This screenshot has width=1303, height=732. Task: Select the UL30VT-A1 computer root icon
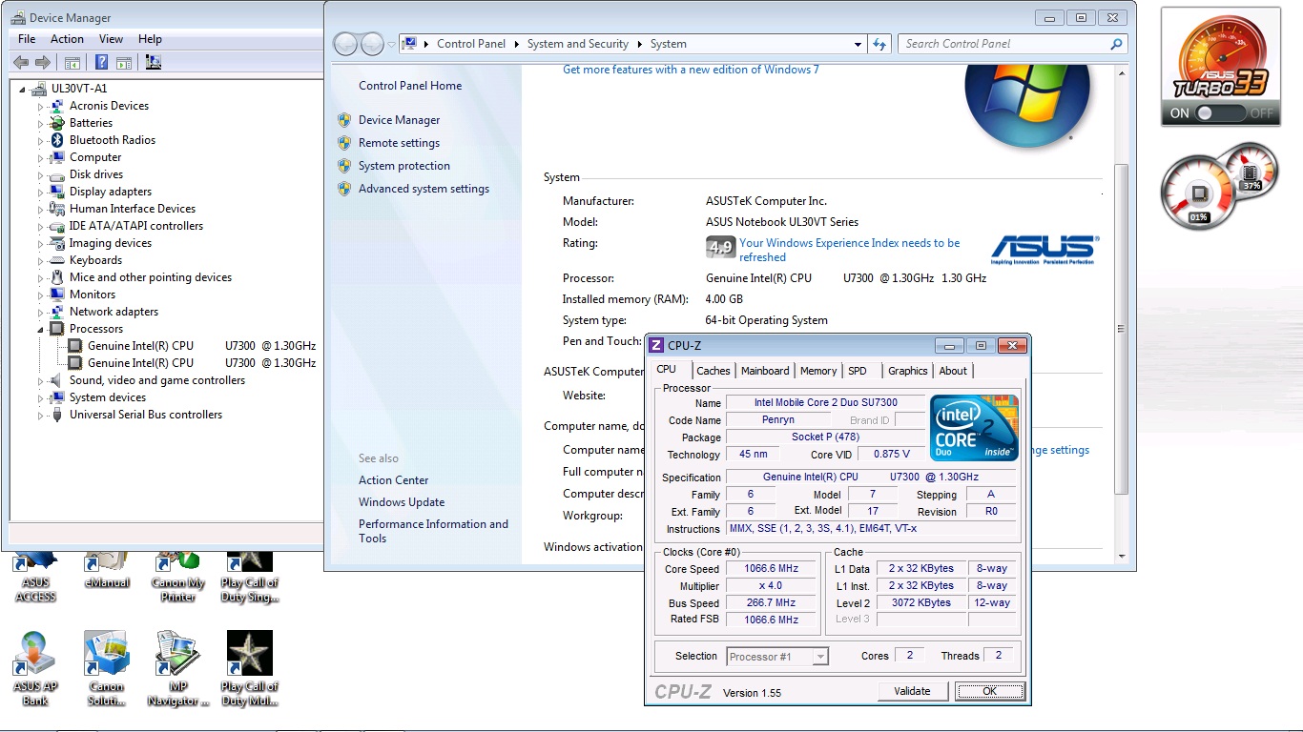coord(39,89)
